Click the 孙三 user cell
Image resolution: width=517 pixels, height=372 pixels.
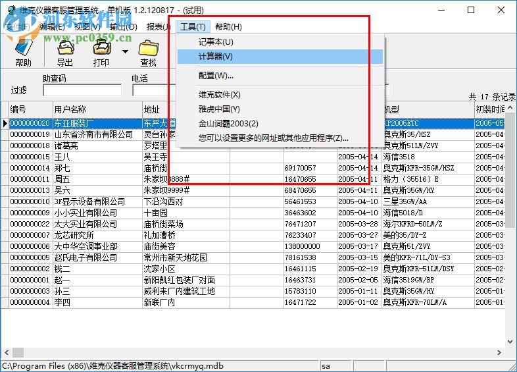click(97, 292)
